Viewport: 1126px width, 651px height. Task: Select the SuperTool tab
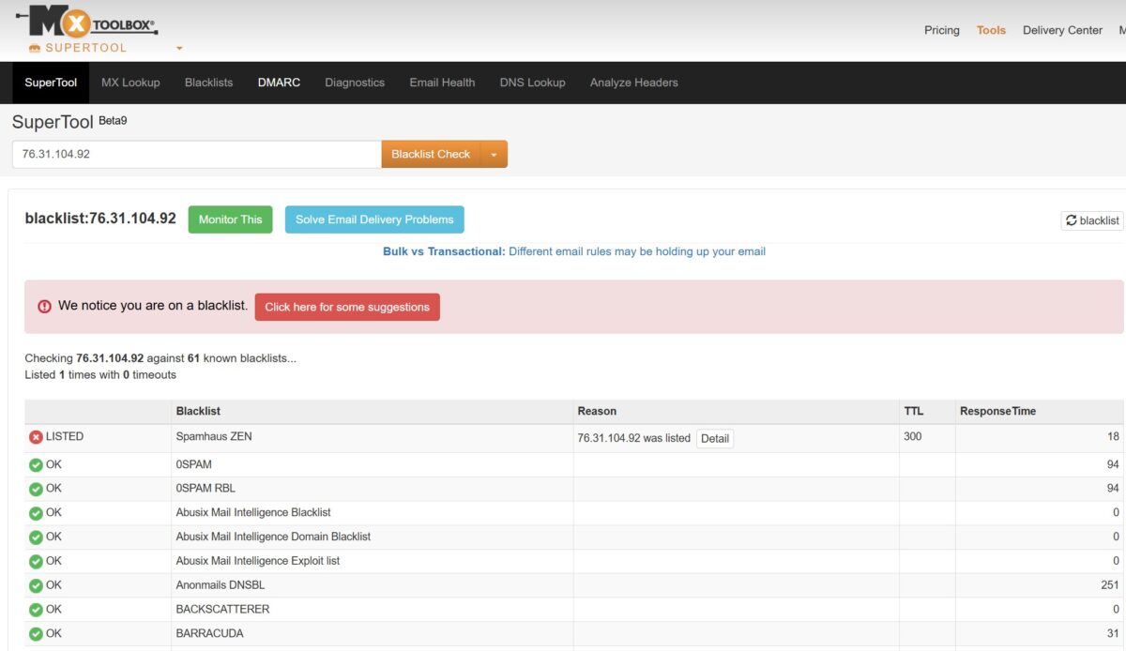pos(51,83)
